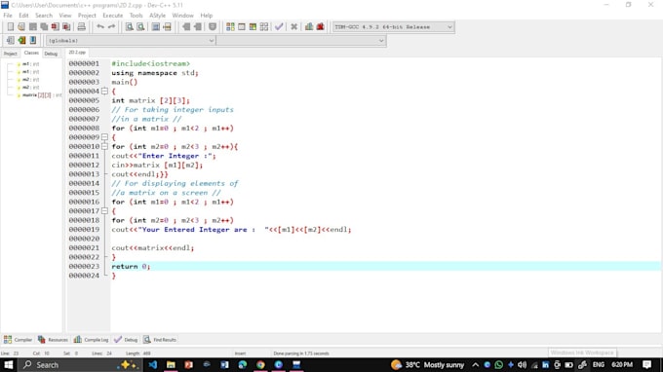Viewport: 663px width, 372px height.
Task: Click the Print toolbar icon
Action: (81, 27)
